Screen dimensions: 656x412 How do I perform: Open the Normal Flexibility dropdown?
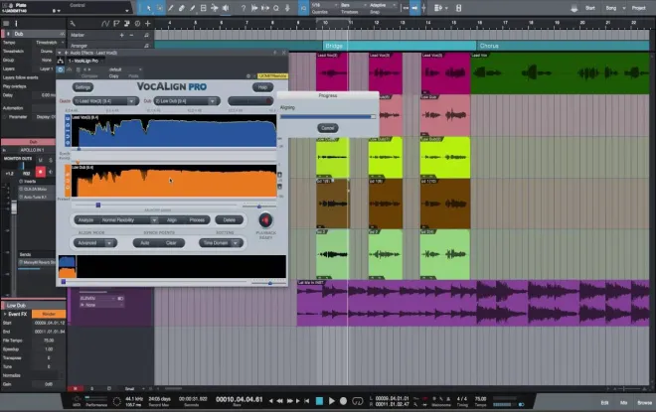click(128, 219)
